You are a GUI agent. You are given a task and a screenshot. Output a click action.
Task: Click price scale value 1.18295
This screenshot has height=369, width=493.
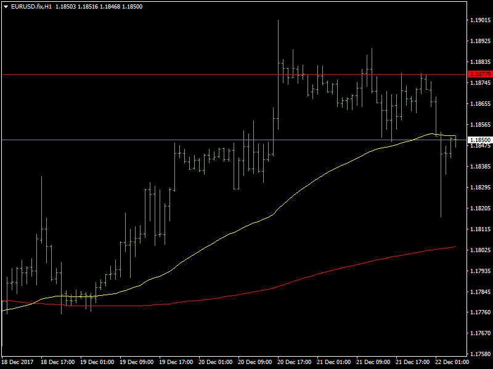(x=480, y=188)
